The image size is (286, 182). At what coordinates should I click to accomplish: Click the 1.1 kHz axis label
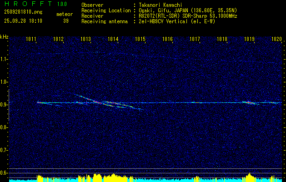(x=3, y=59)
